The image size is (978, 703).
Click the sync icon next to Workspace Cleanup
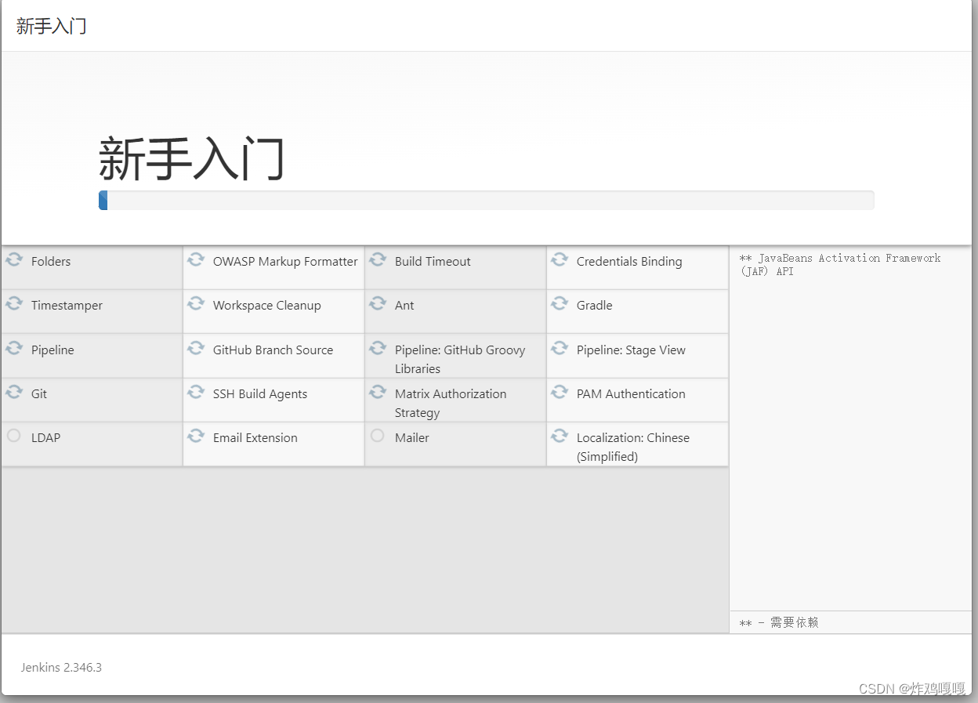196,303
